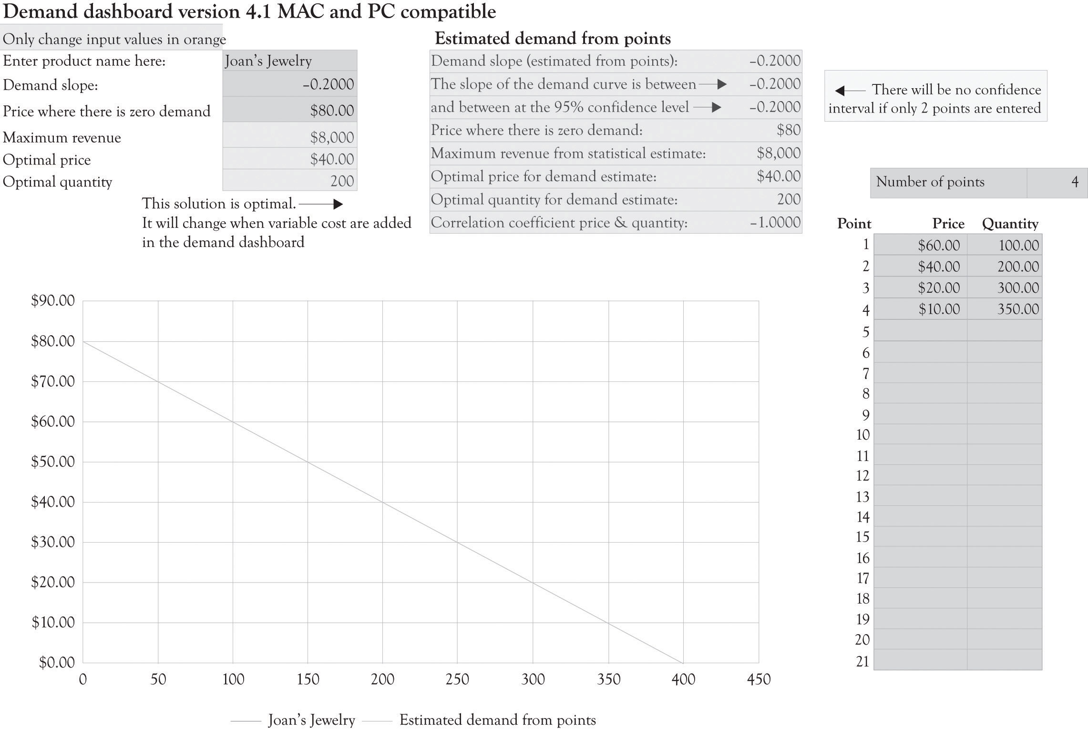Click Point 3 price cell $20.00
1088x729 pixels.
pyautogui.click(x=920, y=287)
